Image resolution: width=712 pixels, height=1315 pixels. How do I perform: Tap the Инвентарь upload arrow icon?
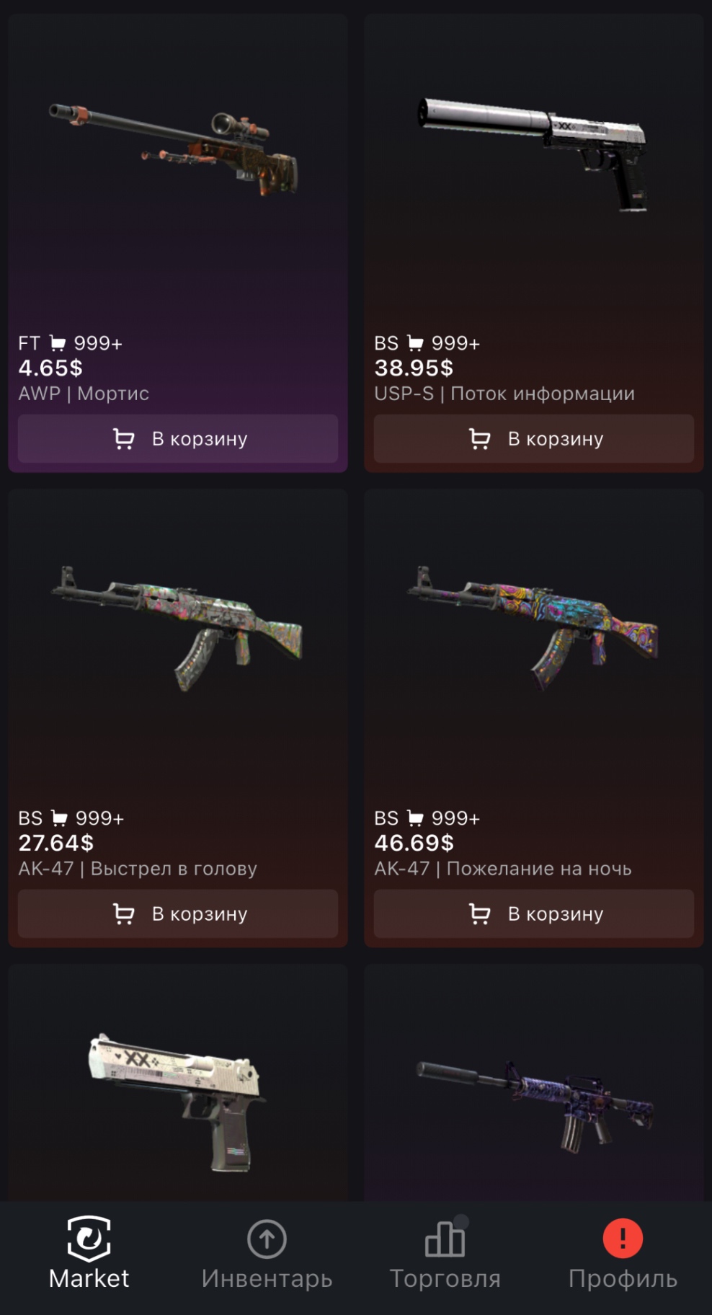click(267, 1239)
